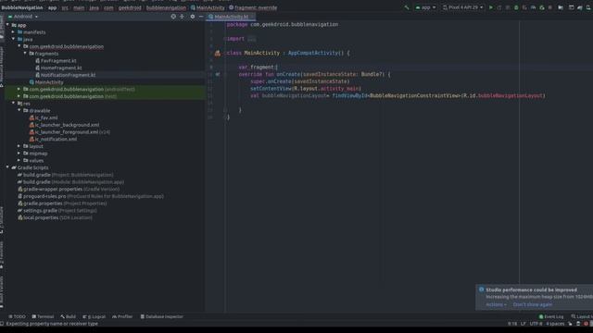The width and height of the screenshot is (593, 333).
Task: Open project panel settings gear
Action: [x=193, y=17]
